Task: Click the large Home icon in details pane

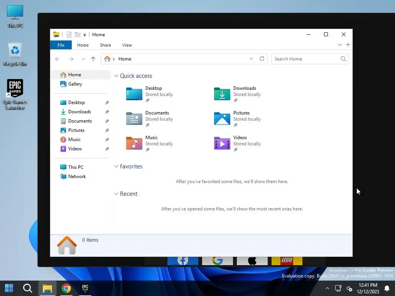Action: [67, 245]
